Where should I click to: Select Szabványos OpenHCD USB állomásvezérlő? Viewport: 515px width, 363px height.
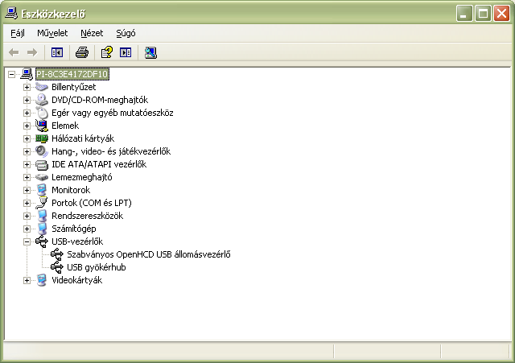[x=148, y=254]
